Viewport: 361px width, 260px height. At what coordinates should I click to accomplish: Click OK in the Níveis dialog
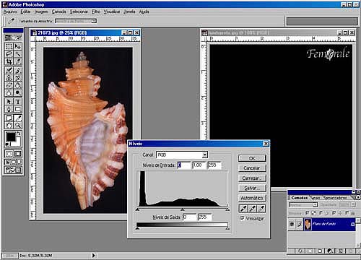coord(252,158)
